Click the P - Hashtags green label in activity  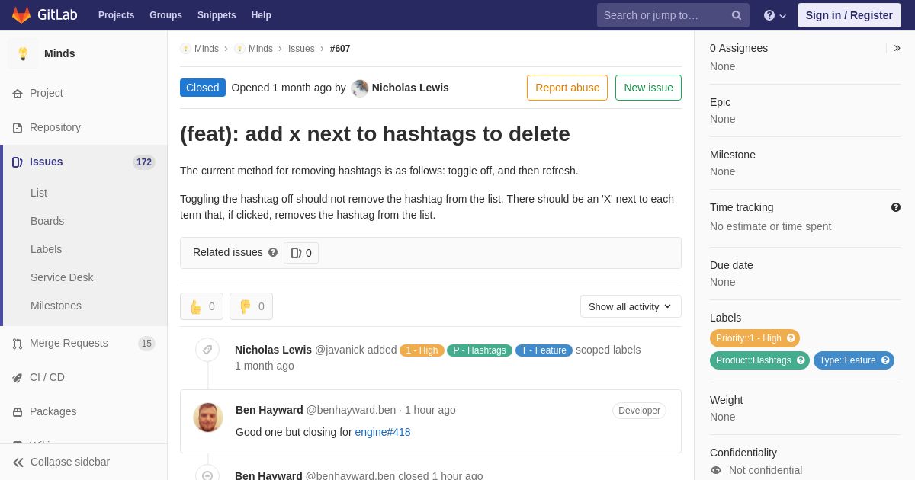(480, 350)
